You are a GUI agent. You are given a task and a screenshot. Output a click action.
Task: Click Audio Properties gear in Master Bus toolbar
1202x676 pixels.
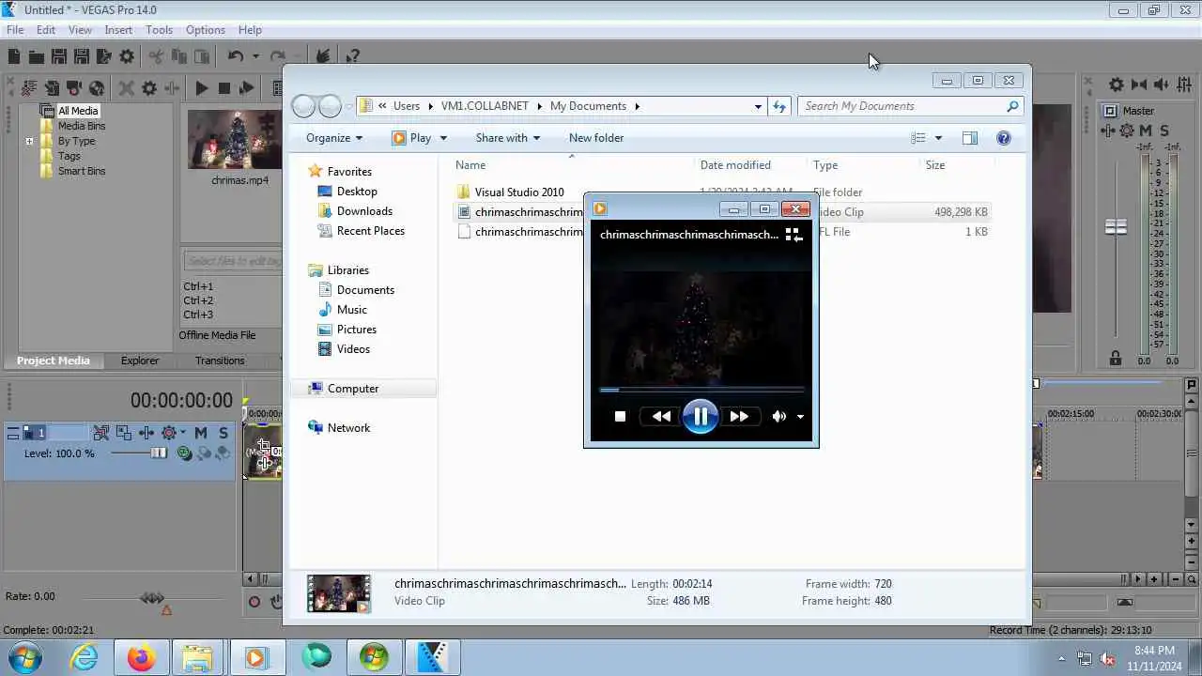pyautogui.click(x=1117, y=84)
